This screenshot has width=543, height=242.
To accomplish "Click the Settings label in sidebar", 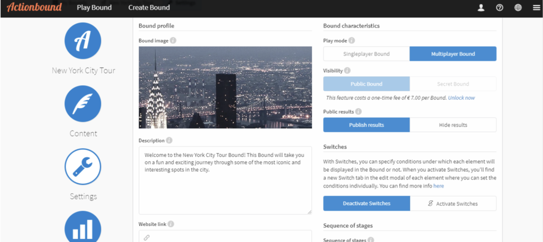I will (x=83, y=196).
